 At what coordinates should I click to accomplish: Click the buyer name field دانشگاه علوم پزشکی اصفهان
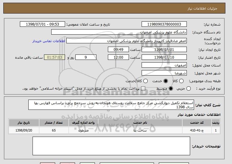(119, 32)
